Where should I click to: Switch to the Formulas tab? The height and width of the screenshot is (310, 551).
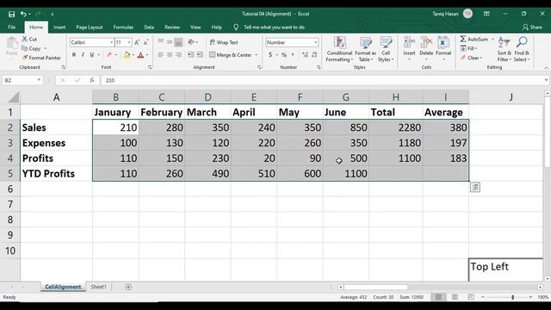click(123, 27)
